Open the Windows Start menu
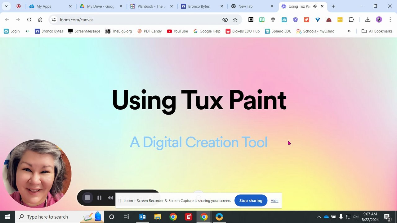The height and width of the screenshot is (223, 397). coord(7,217)
